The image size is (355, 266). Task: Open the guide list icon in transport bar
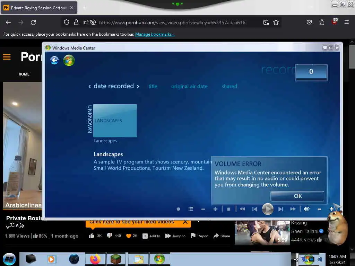coord(191,209)
